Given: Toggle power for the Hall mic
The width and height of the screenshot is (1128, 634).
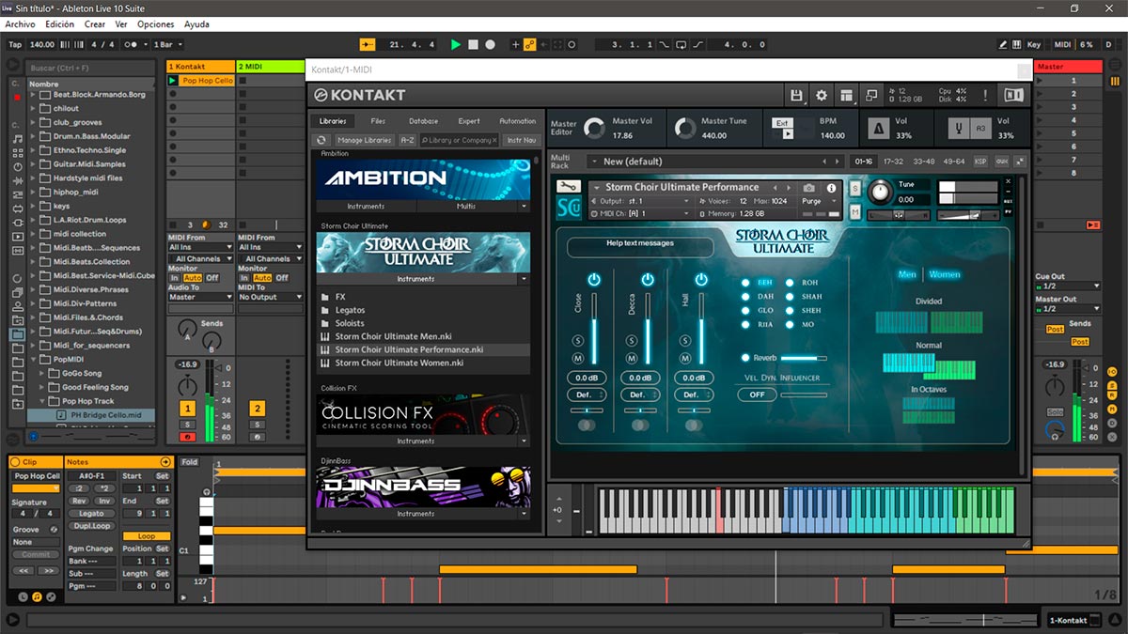Looking at the screenshot, I should 700,279.
